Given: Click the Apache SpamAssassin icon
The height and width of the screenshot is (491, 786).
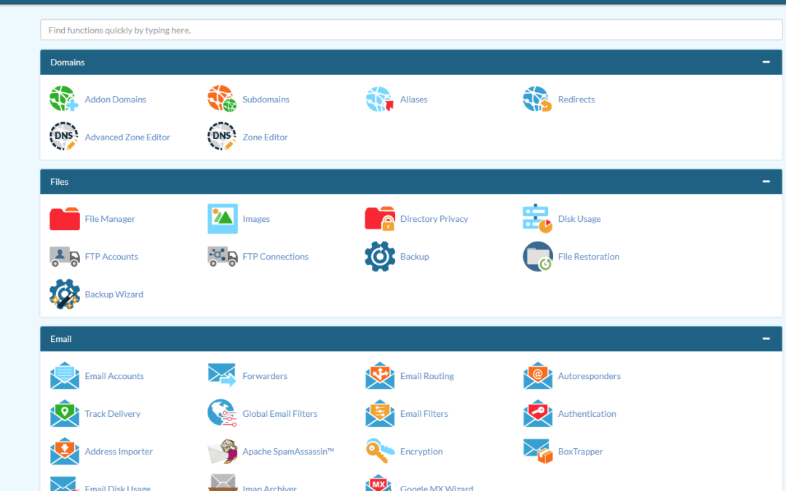Looking at the screenshot, I should (221, 451).
